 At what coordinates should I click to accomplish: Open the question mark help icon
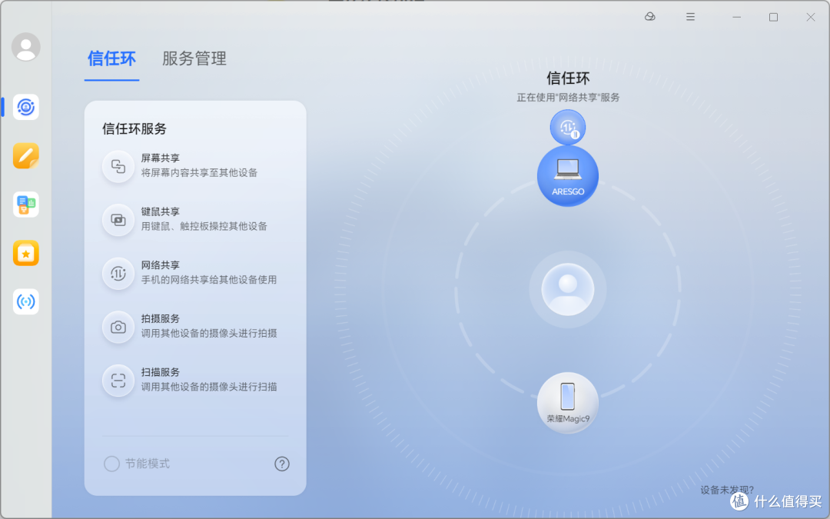pos(282,464)
